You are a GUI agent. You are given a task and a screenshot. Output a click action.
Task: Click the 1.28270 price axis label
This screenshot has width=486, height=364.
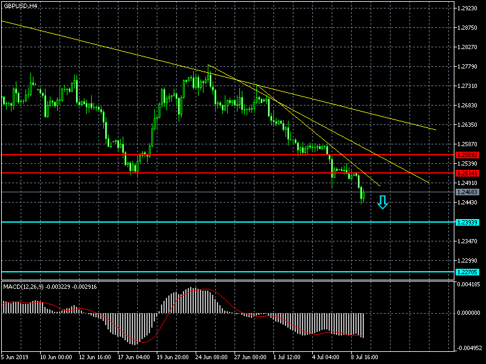point(467,47)
